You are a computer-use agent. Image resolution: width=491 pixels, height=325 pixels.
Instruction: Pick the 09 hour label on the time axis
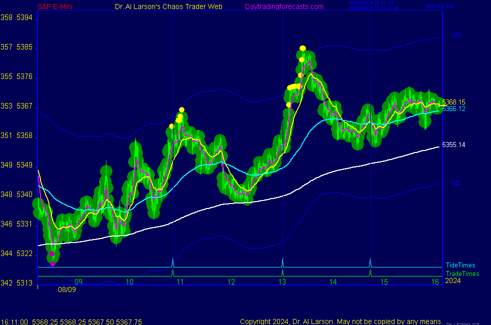pos(78,281)
